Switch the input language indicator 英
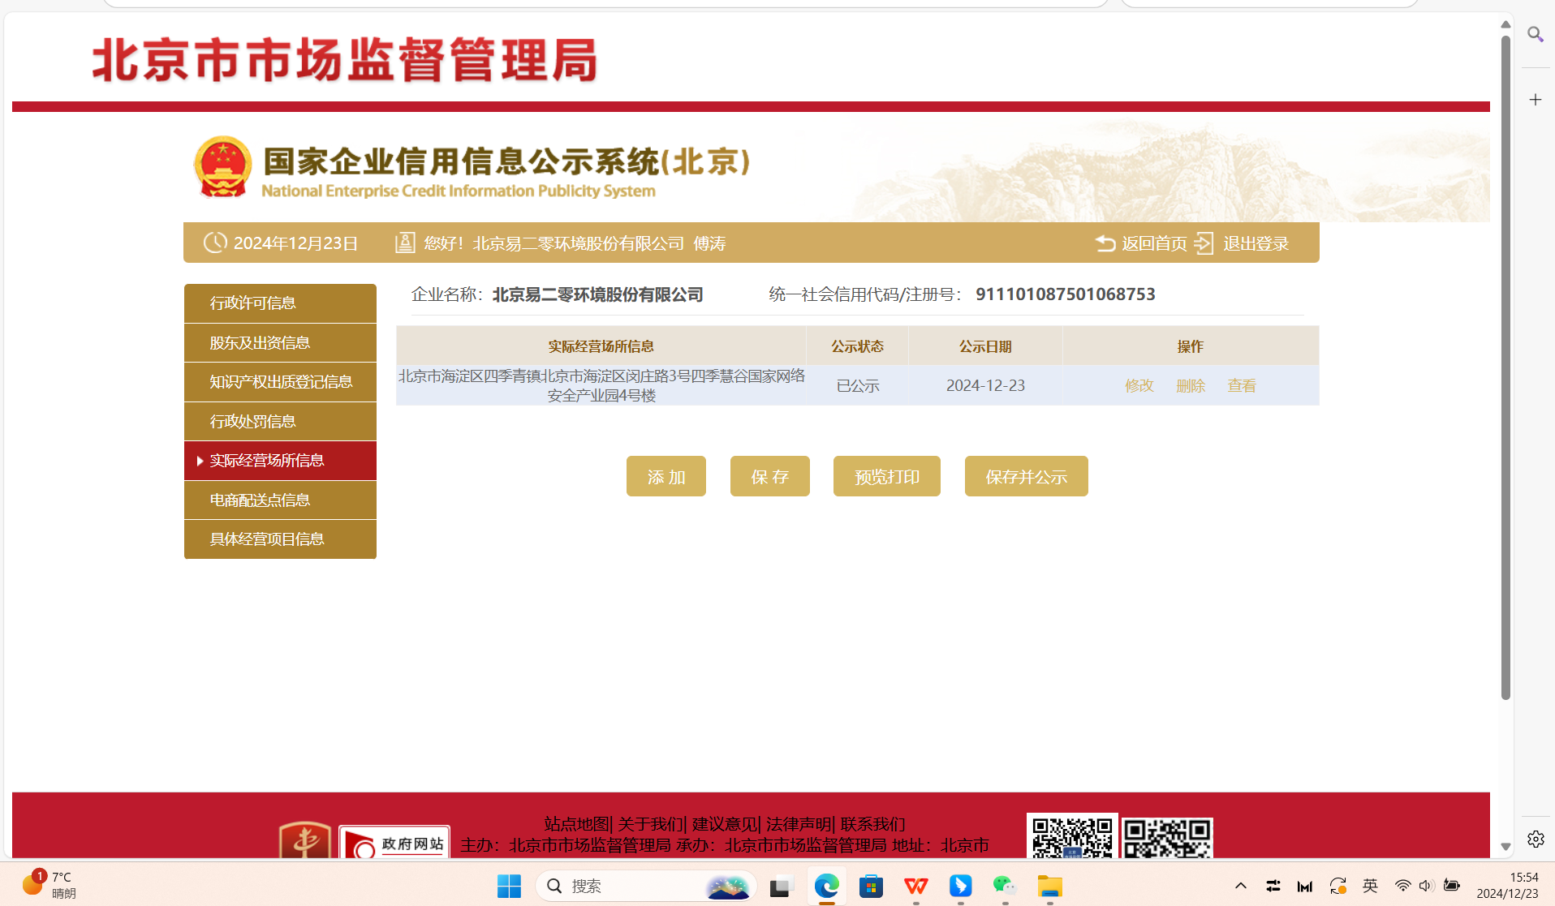The height and width of the screenshot is (906, 1555). [x=1370, y=886]
